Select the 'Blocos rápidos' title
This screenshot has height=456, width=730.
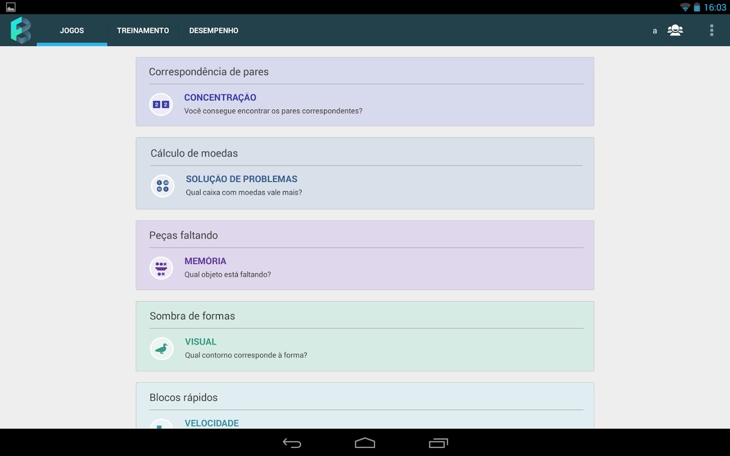pyautogui.click(x=184, y=398)
